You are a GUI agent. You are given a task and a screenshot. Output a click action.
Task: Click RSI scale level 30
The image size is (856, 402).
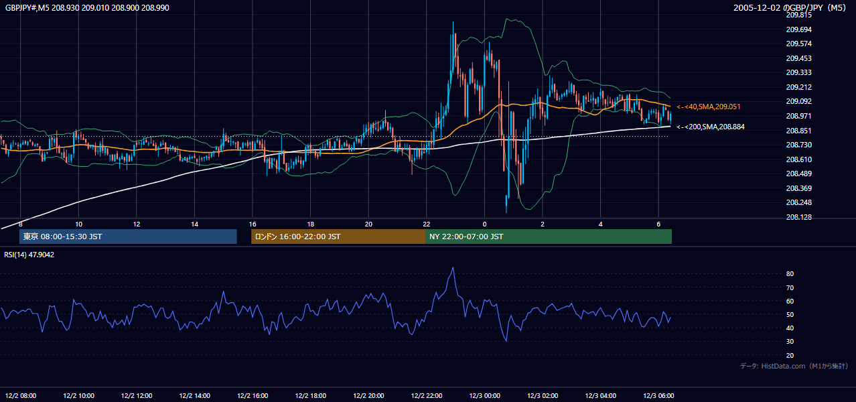pyautogui.click(x=790, y=342)
